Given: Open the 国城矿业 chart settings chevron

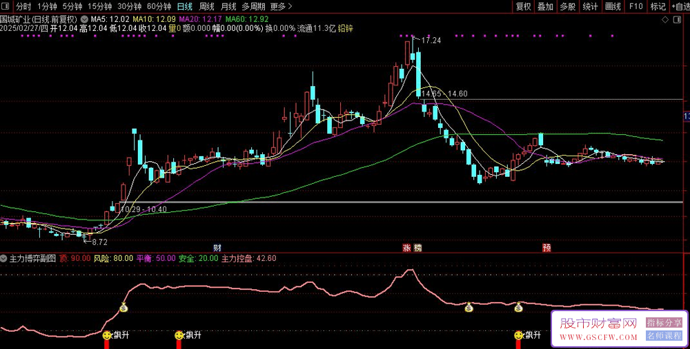Looking at the screenshot, I should (84, 20).
